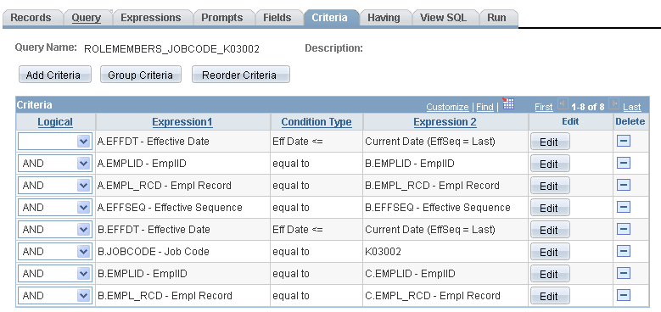The height and width of the screenshot is (312, 661).
Task: Edit the B.EMPL_RCD criteria row
Action: [550, 296]
